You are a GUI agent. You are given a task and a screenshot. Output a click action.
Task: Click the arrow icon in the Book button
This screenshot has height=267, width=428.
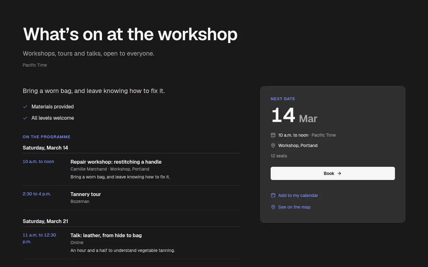339,173
